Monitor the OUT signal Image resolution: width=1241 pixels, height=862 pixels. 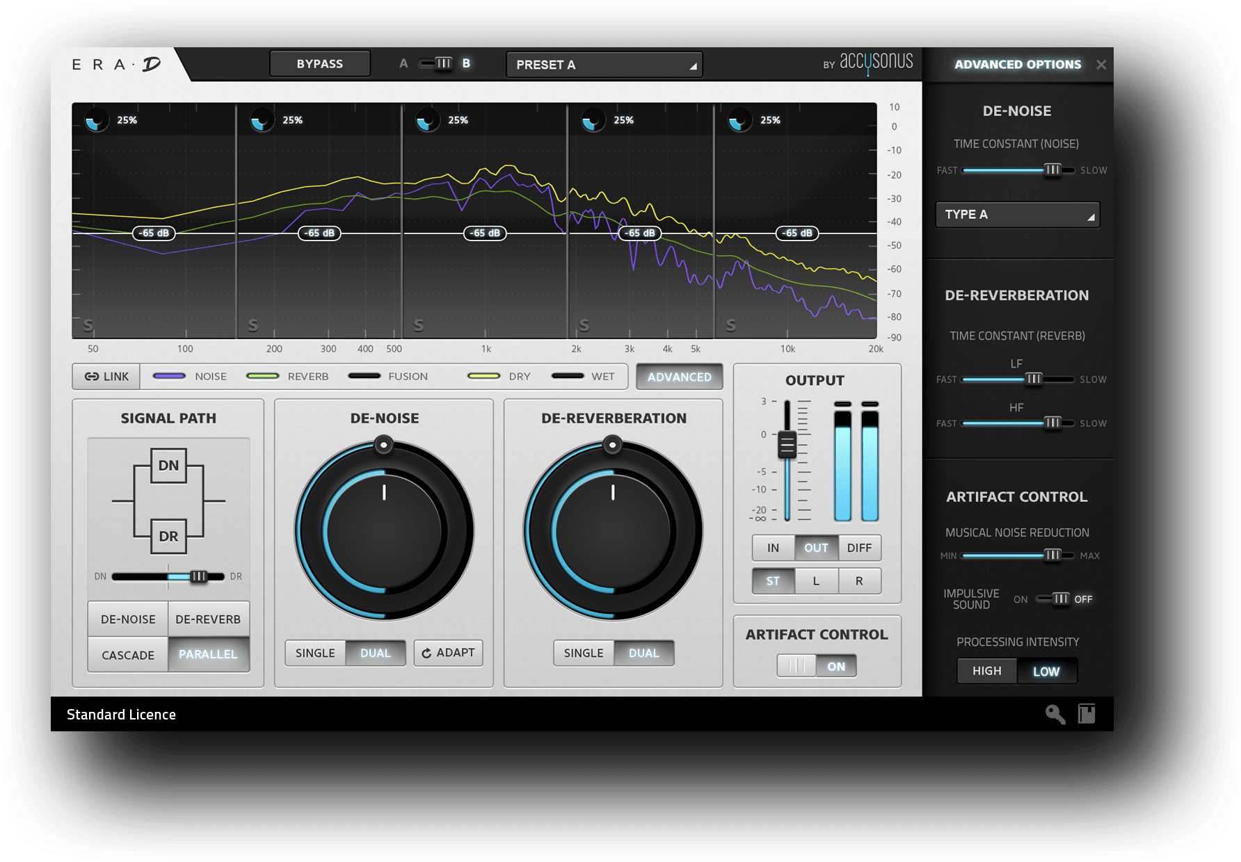pos(817,548)
